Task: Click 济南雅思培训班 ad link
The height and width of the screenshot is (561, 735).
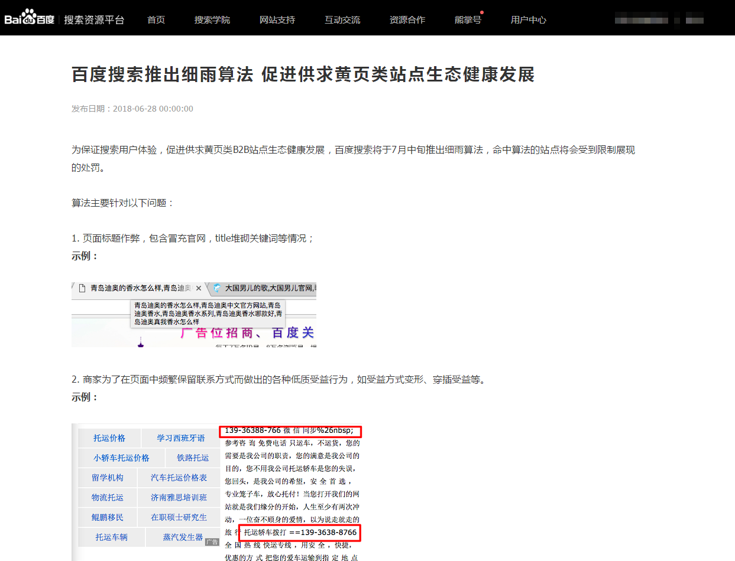Action: pos(179,497)
